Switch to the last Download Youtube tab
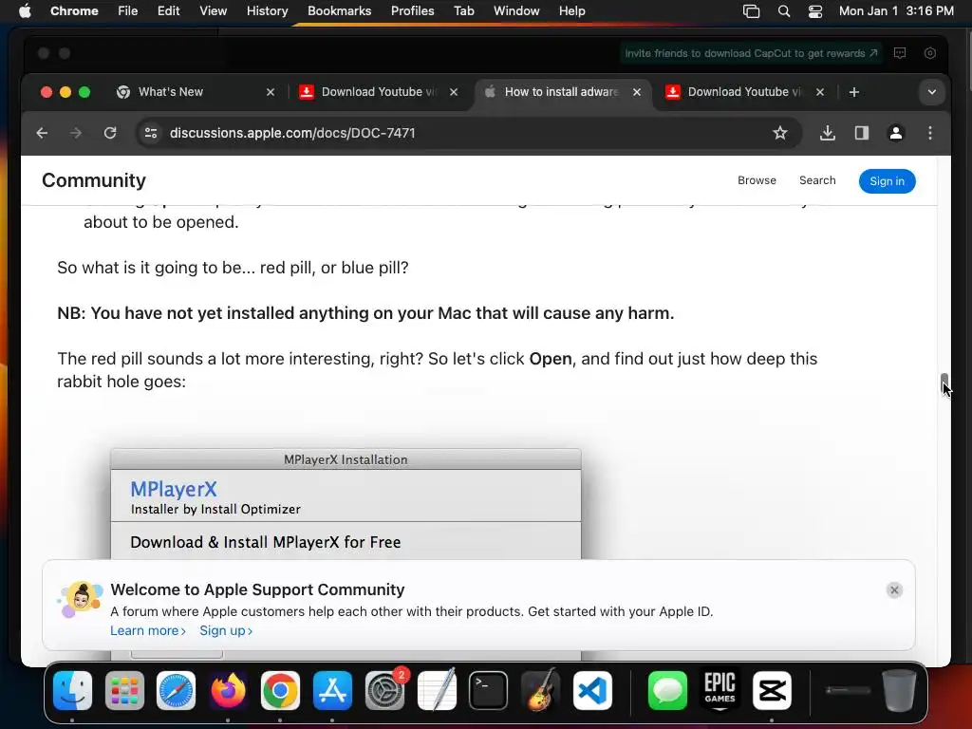 [x=744, y=92]
